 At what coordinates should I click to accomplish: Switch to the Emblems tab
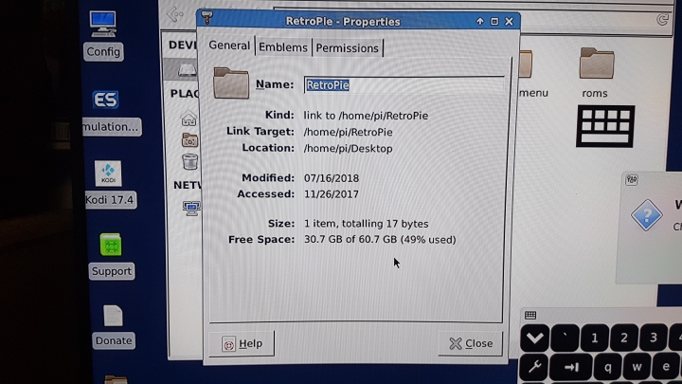282,47
